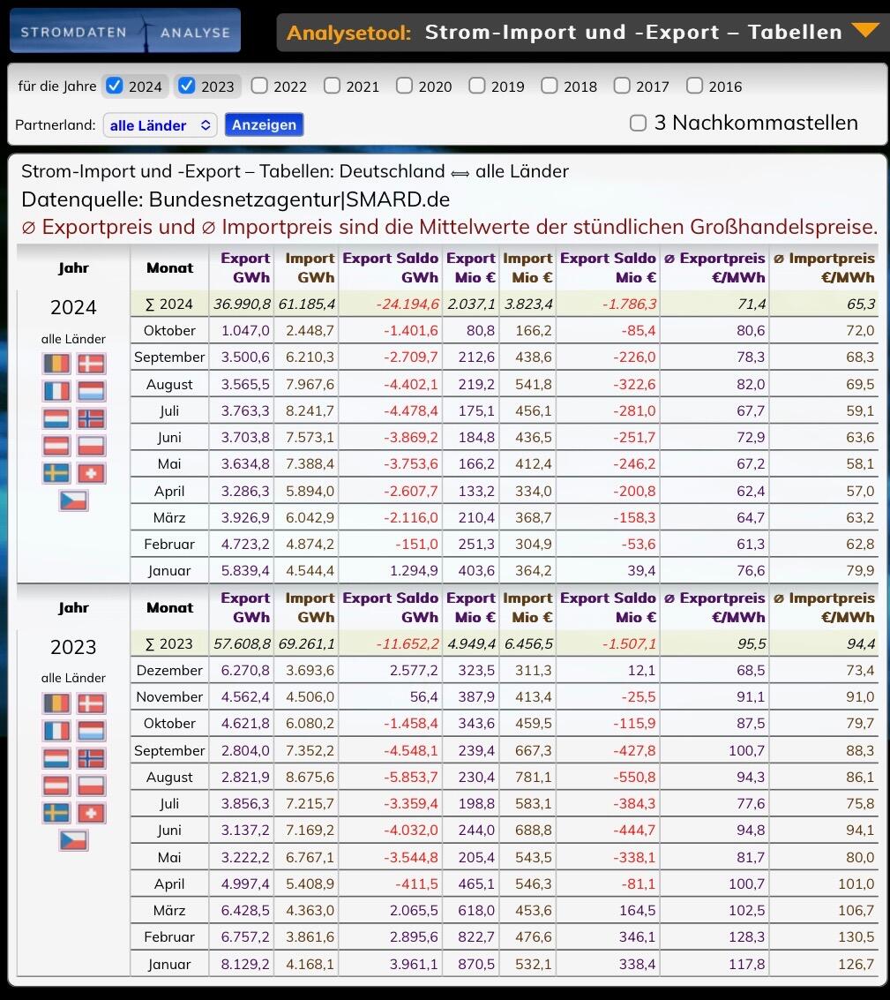Click 'Oktober' in the 2024 table
This screenshot has height=1000, width=890.
169,330
